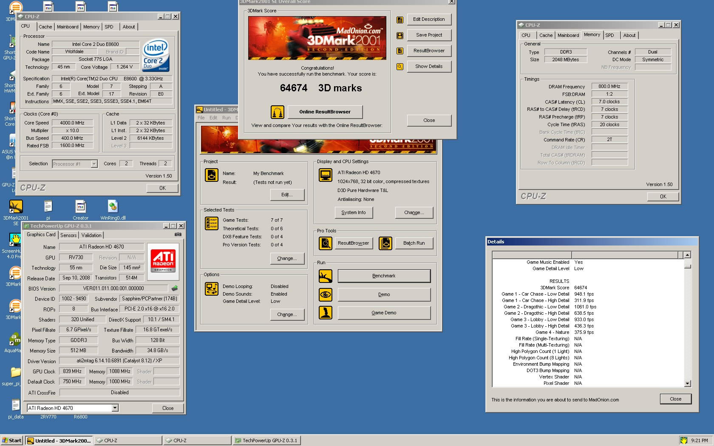
Task: Click the Display and CPU Settings monitor icon
Action: pos(326,175)
